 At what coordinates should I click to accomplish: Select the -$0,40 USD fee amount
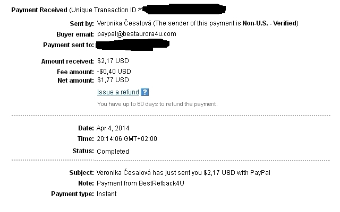pyautogui.click(x=114, y=72)
